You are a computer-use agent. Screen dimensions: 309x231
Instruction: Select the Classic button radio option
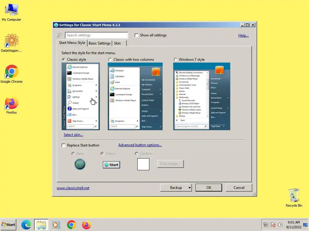point(102,154)
